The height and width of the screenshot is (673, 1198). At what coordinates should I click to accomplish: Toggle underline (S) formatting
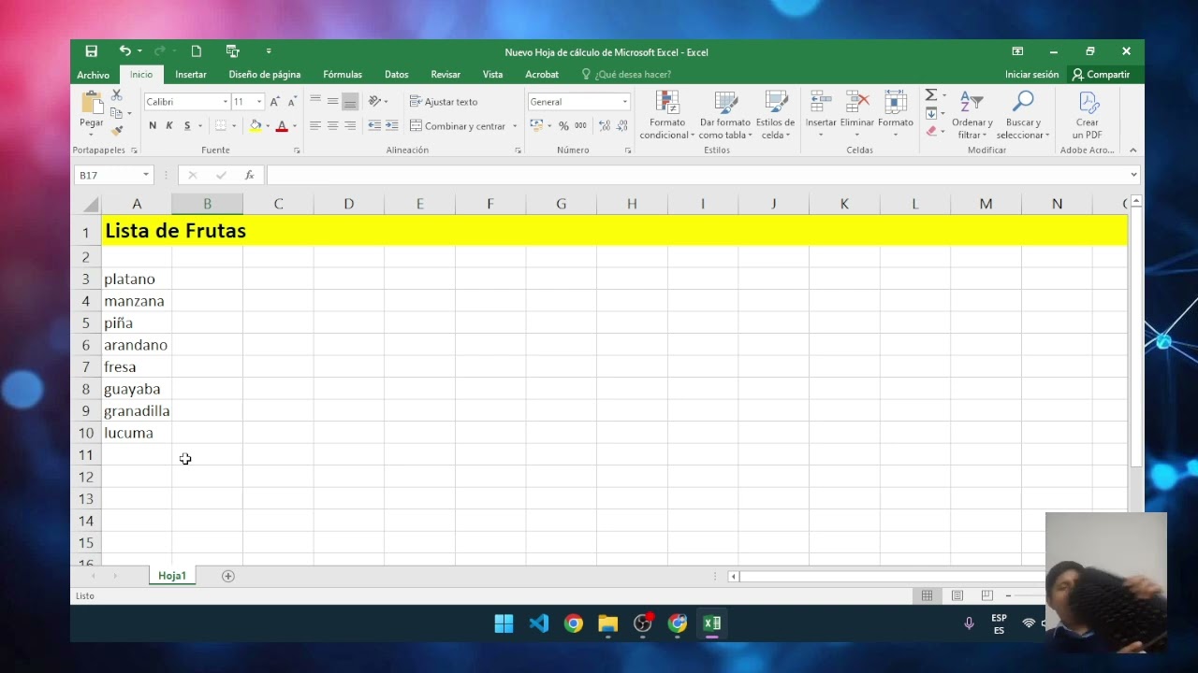click(187, 125)
